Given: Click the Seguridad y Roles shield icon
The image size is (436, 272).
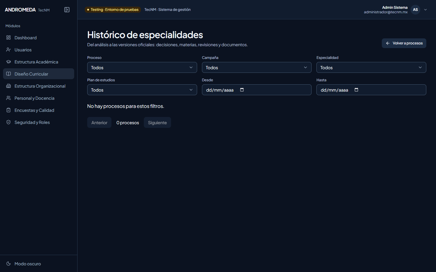Looking at the screenshot, I should coord(8,122).
